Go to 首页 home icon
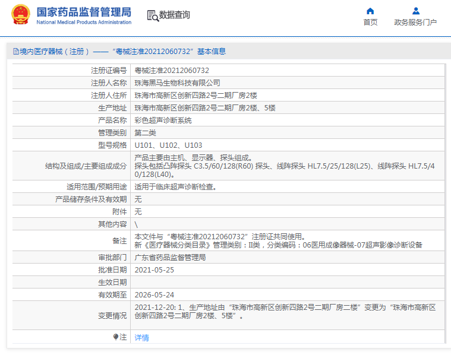 pos(370,11)
